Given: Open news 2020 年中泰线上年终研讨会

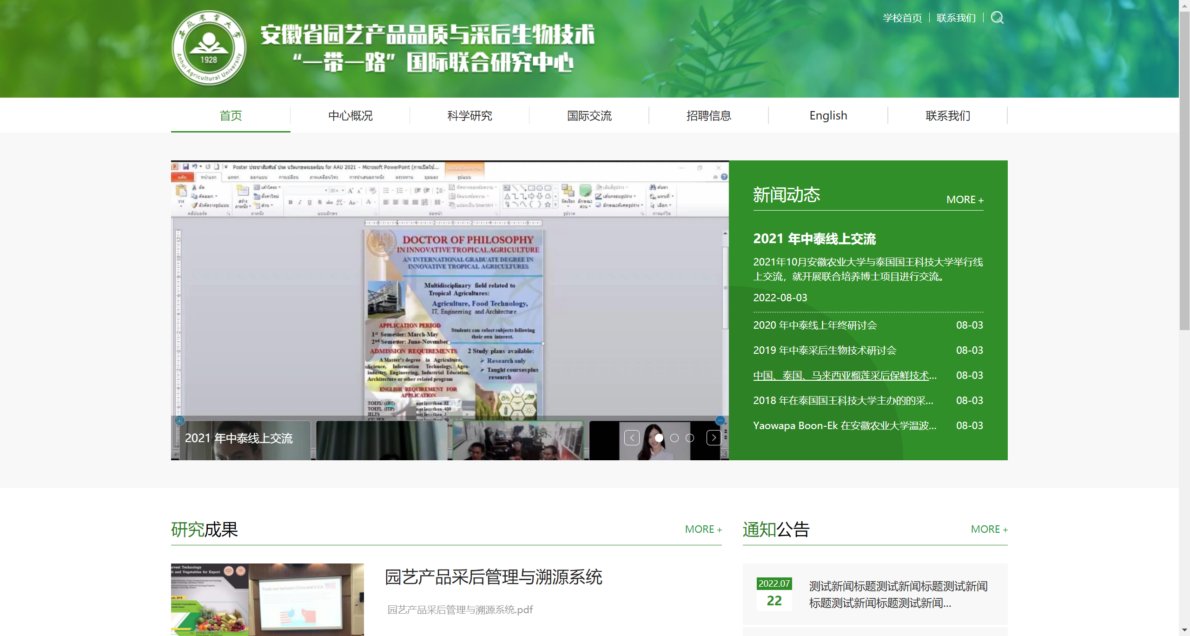Looking at the screenshot, I should click(815, 325).
